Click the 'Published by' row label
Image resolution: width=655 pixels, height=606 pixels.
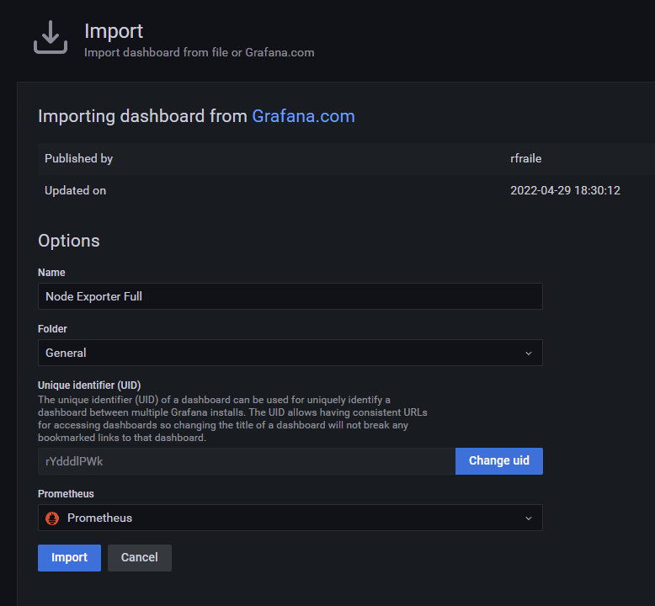78,159
